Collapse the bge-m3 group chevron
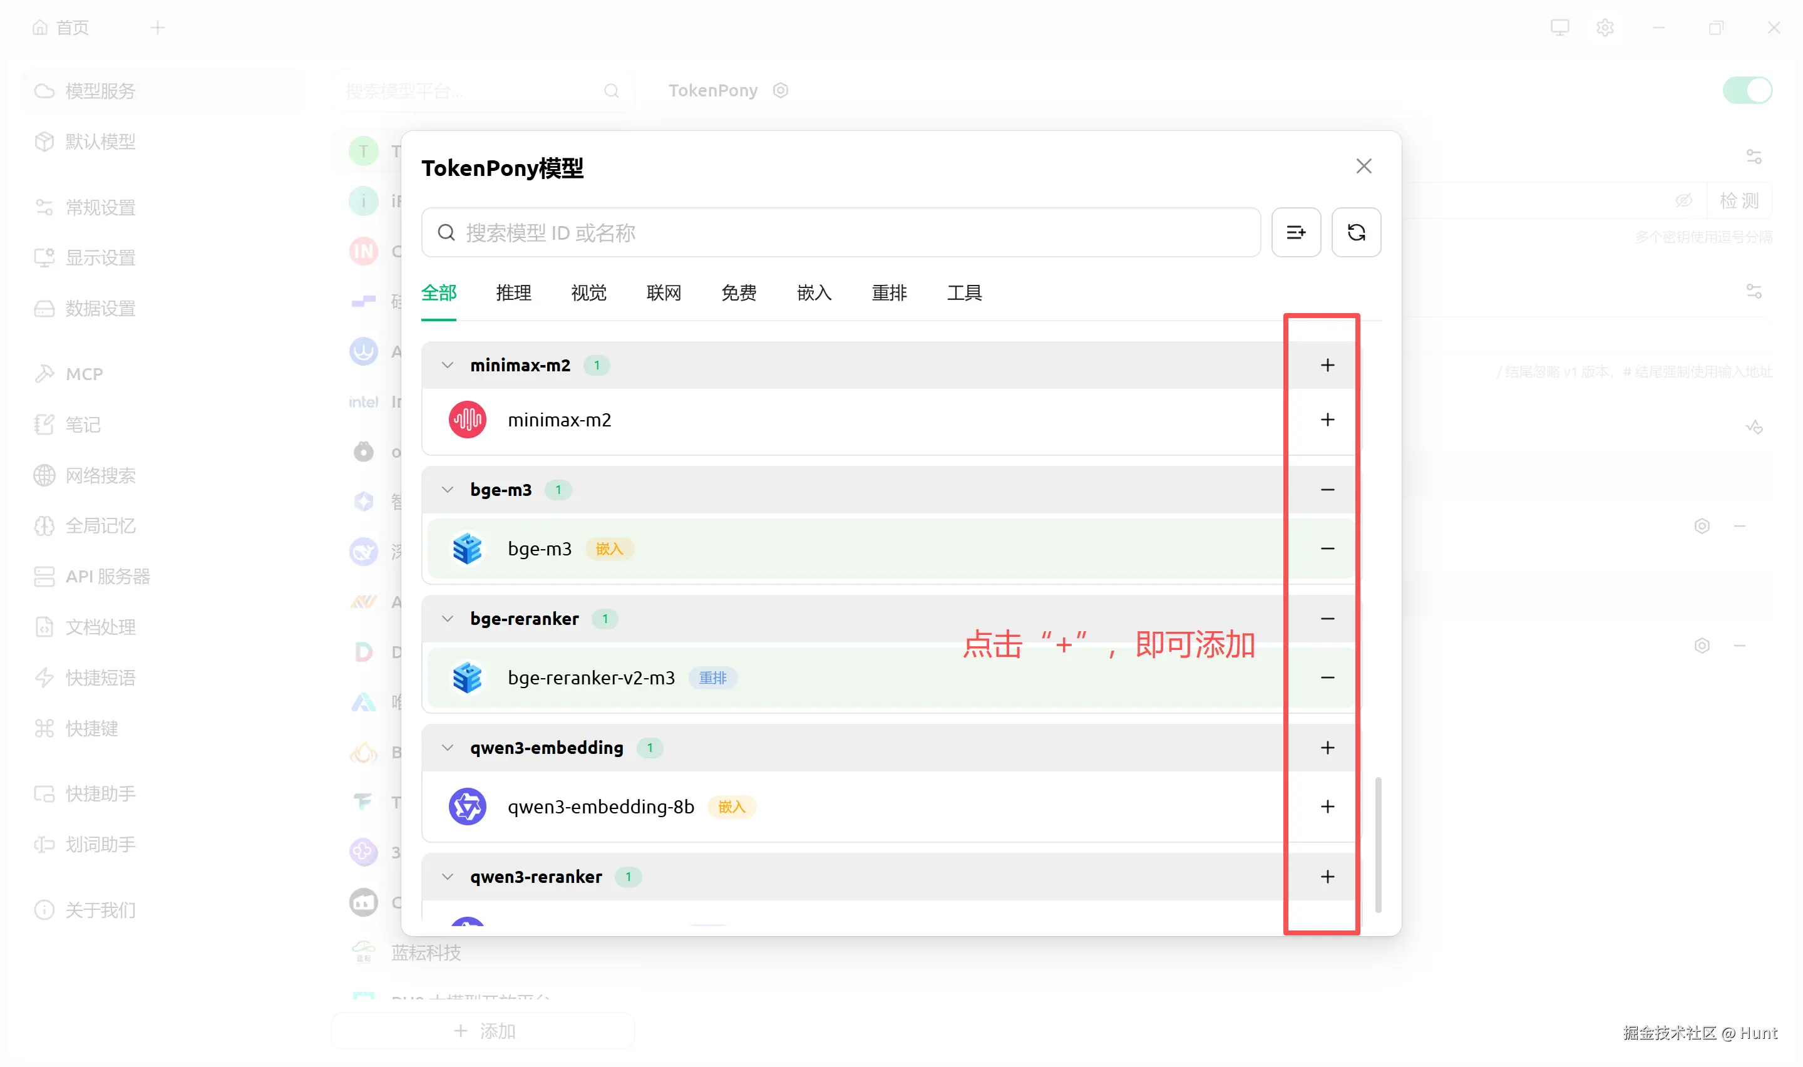 [x=447, y=490]
